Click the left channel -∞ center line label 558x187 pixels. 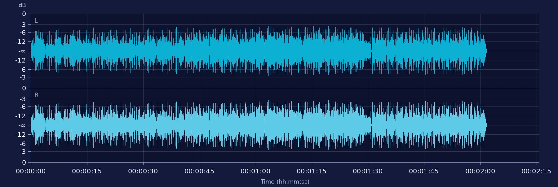[22, 51]
